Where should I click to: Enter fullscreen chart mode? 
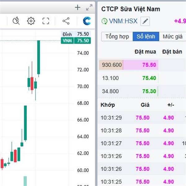[46, 21]
